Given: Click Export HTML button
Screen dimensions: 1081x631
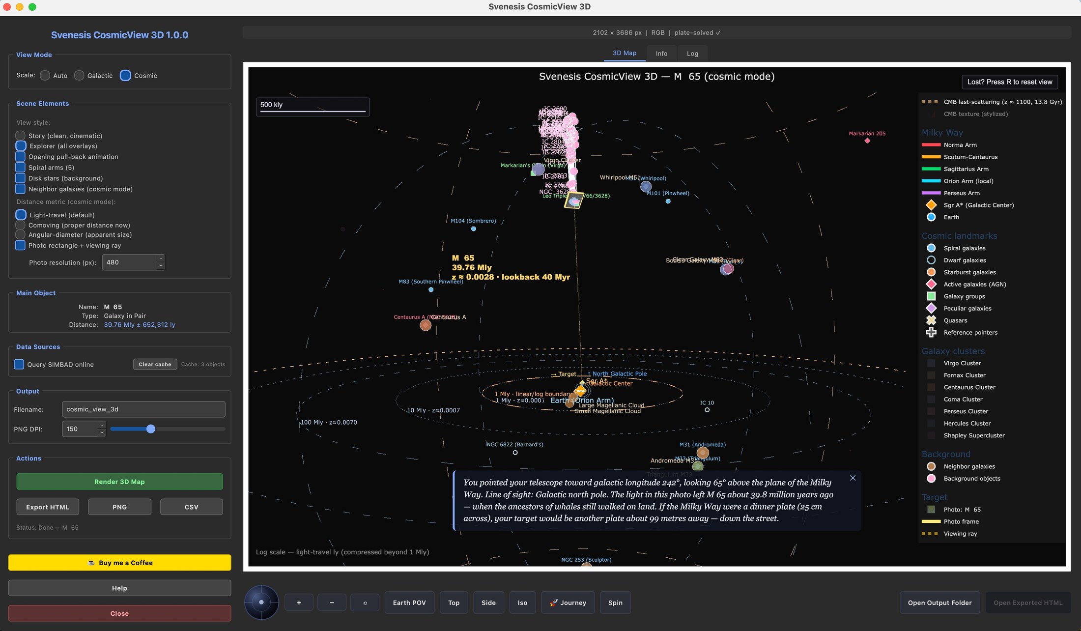Looking at the screenshot, I should tap(48, 507).
